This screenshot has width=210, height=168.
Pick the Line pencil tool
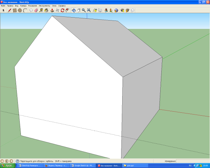[x=10, y=10]
